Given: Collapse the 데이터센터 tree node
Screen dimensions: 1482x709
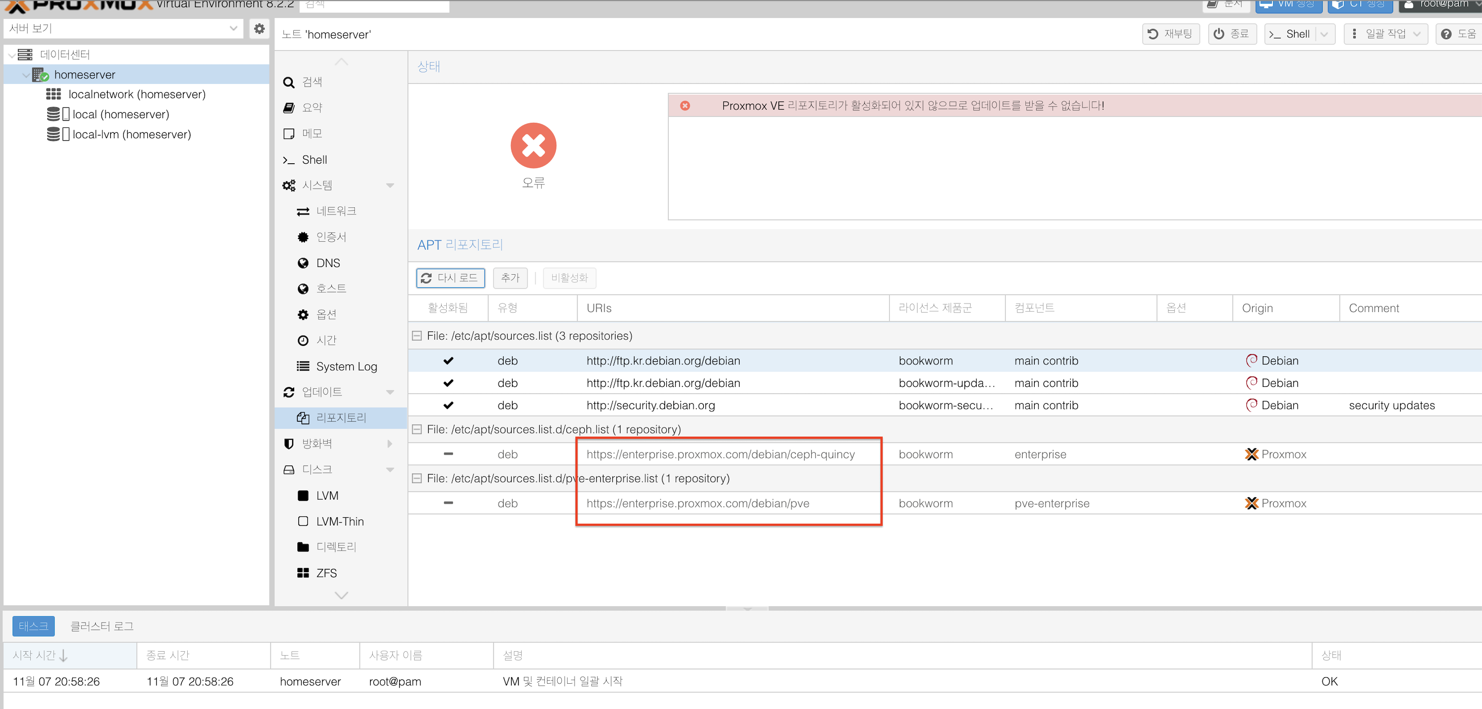Looking at the screenshot, I should 11,55.
